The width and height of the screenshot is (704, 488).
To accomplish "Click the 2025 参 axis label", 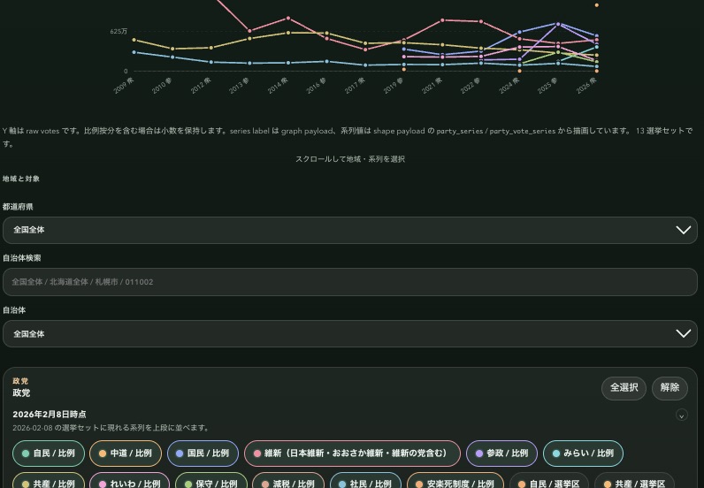I will [547, 85].
